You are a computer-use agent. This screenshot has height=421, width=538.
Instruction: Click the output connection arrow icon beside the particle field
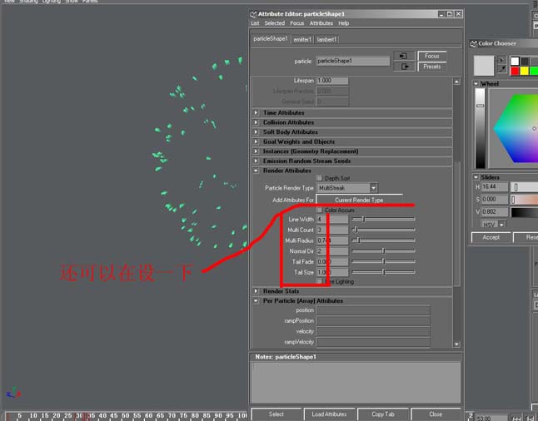(x=404, y=67)
